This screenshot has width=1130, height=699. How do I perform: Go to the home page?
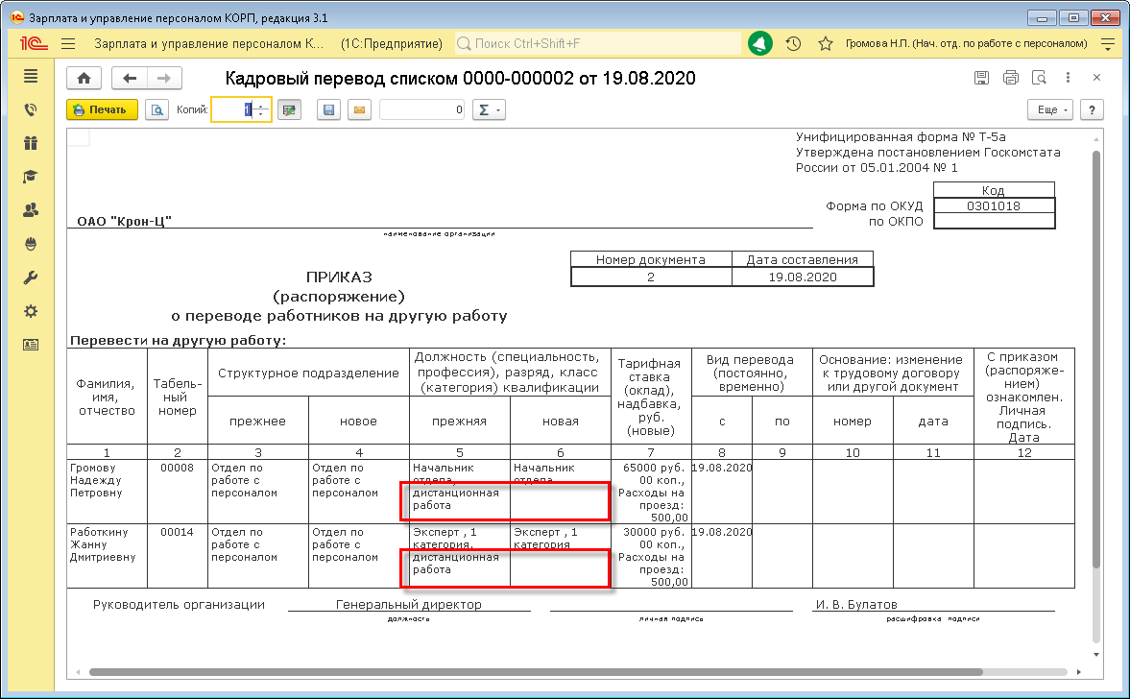(84, 79)
